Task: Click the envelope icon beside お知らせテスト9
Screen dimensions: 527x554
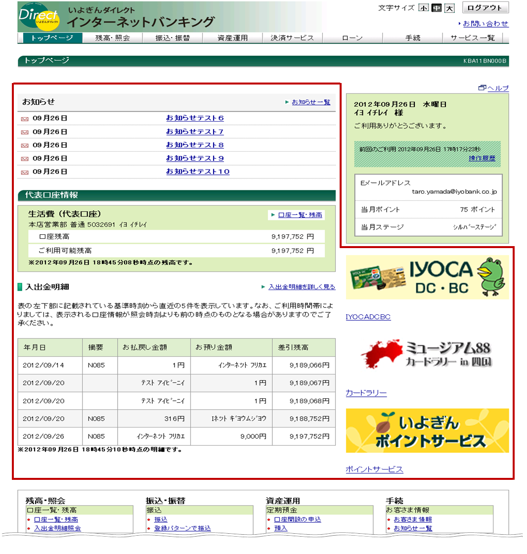Action: (x=25, y=159)
